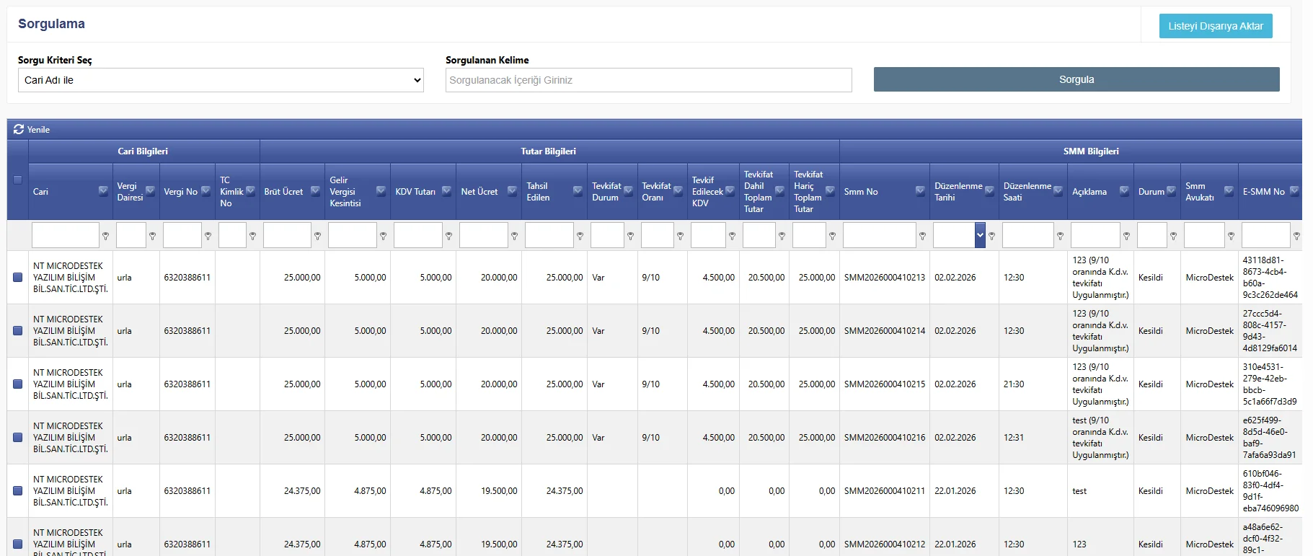This screenshot has height=556, width=1313.
Task: Open filter menu icon on Brüt Ücret header
Action: 315,191
